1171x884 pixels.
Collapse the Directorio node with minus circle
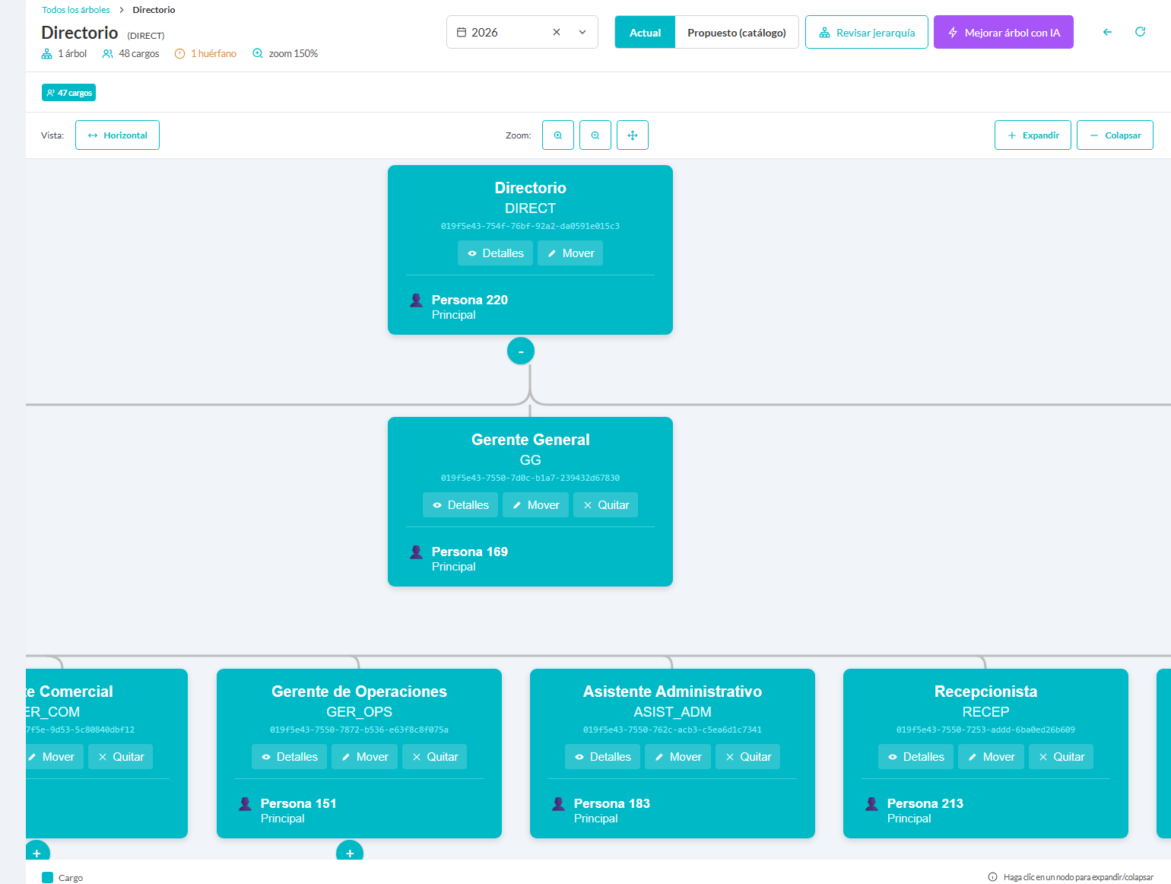pyautogui.click(x=521, y=351)
